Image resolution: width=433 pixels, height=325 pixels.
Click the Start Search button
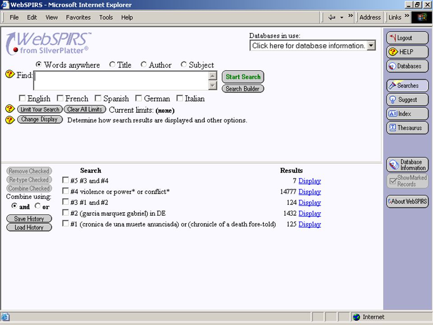coord(243,77)
